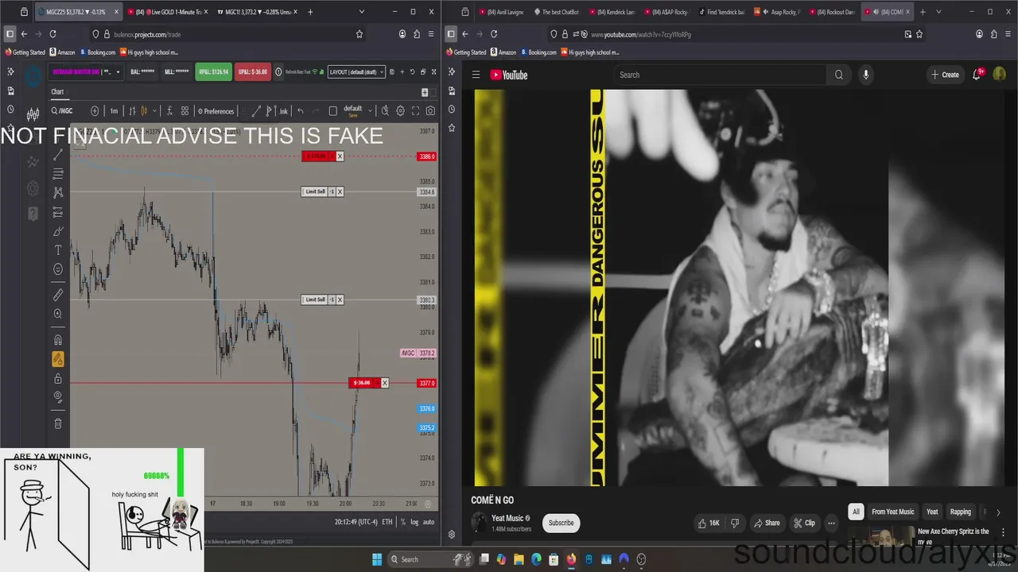Switch to The best ChatBot tab
Screen dimensions: 1018x572
tap(558, 12)
